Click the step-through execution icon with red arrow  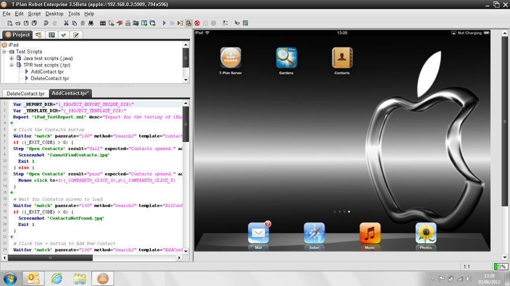pos(180,23)
